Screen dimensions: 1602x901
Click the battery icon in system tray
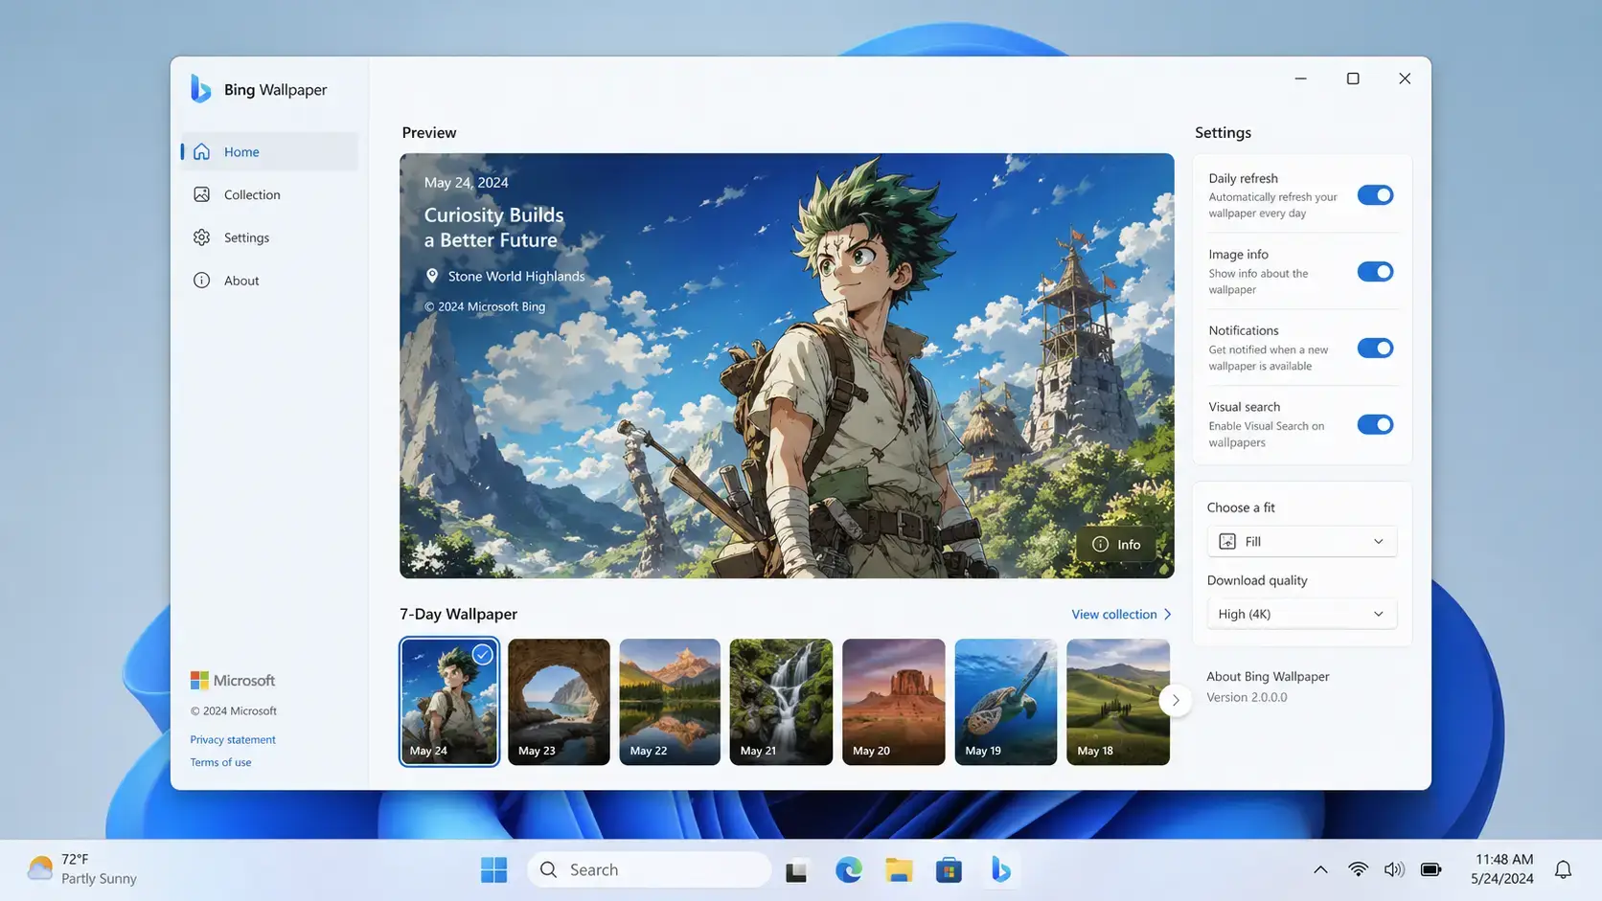click(x=1430, y=869)
